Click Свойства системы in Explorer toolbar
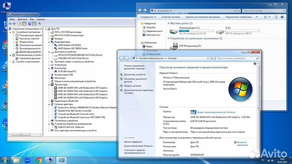The image size is (292, 164). point(171,17)
